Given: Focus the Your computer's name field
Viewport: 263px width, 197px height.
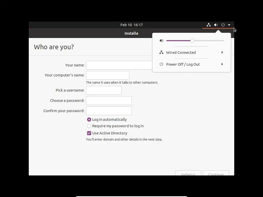Looking at the screenshot, I should (108, 75).
